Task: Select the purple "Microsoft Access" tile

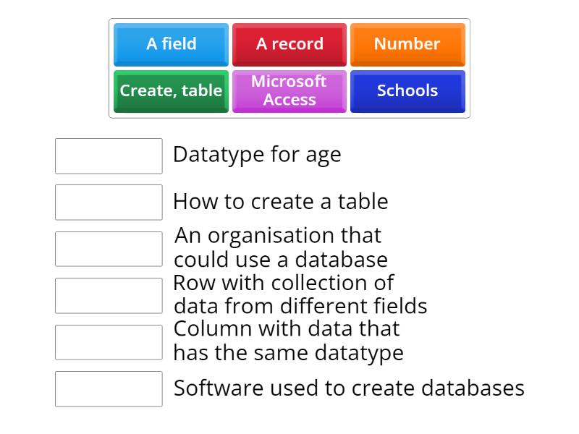Action: pyautogui.click(x=289, y=91)
